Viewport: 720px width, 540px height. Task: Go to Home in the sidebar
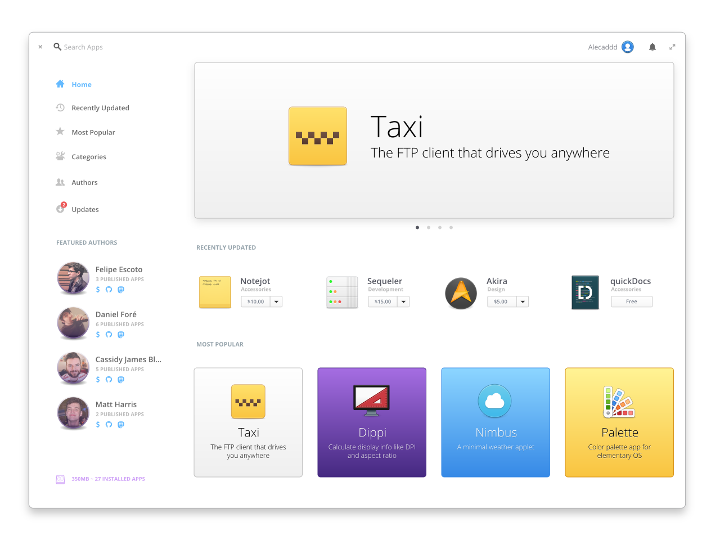tap(74, 84)
